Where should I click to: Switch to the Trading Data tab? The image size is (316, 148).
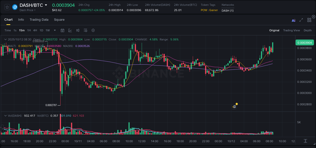(x=39, y=20)
